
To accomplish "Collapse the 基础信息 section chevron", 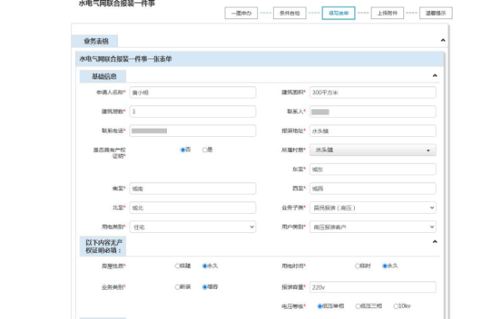I will coord(435,76).
